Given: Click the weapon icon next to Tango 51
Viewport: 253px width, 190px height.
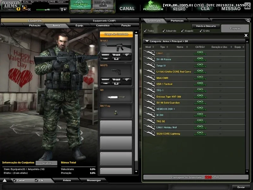Looking at the screenshot, I should click(149, 65).
